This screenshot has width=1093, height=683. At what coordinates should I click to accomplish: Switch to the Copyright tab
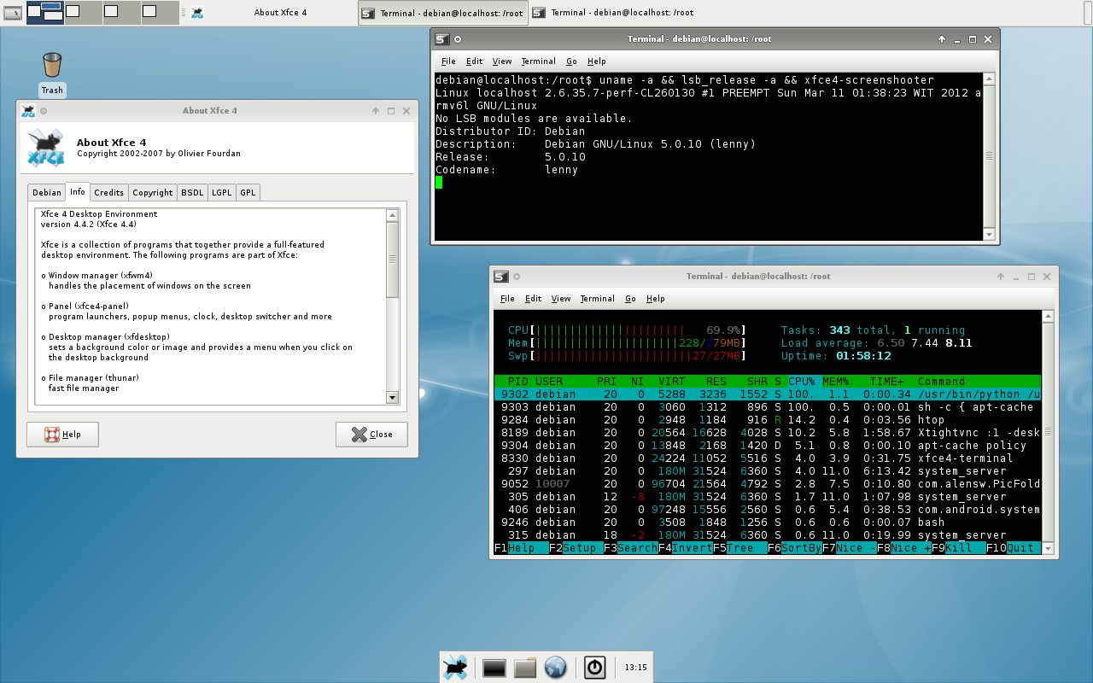(x=153, y=193)
